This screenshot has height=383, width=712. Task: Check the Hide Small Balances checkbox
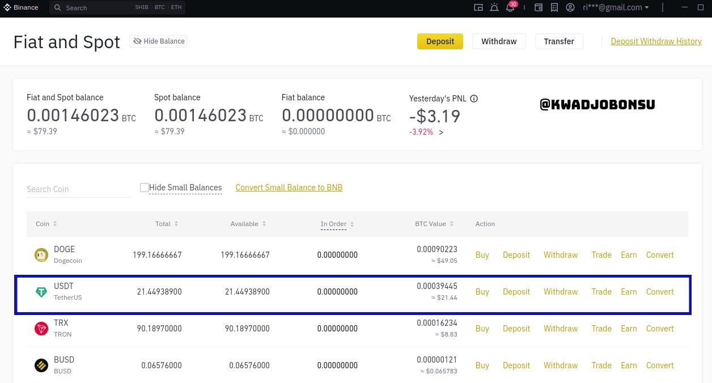coord(145,188)
